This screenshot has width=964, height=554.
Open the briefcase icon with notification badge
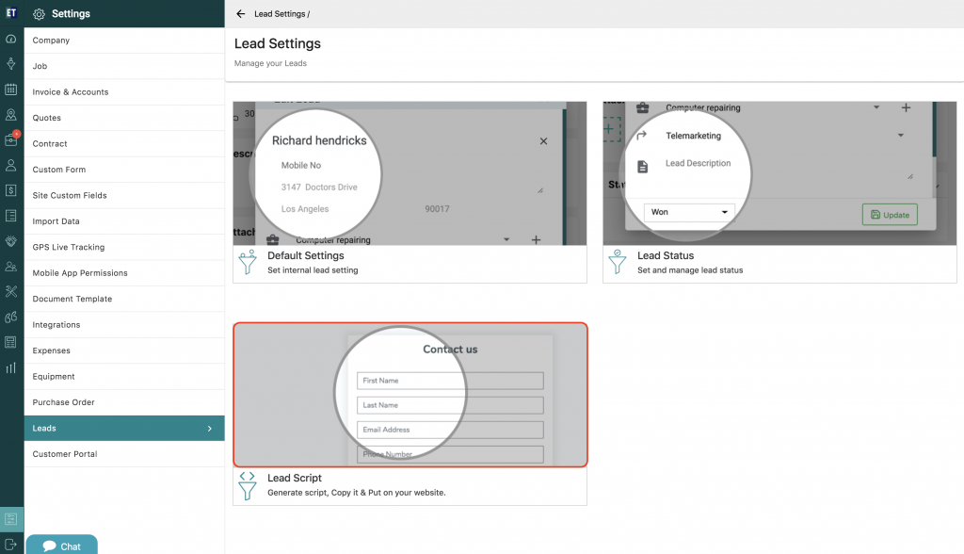coord(11,139)
